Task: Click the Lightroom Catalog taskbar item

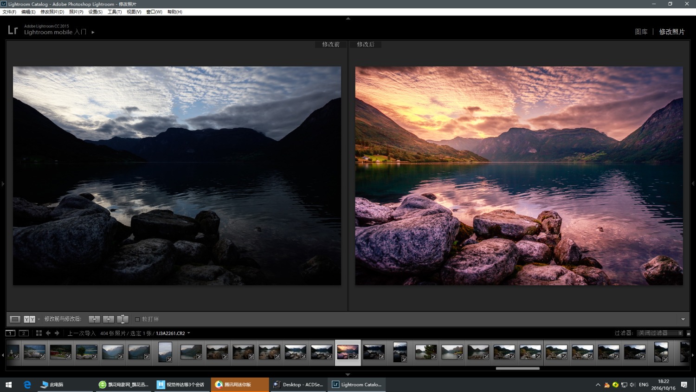Action: click(356, 385)
